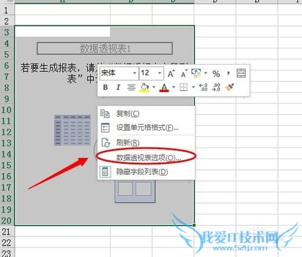Screen dimensions: 302x257
Task: Click the format cells icon in menu
Action: point(105,128)
